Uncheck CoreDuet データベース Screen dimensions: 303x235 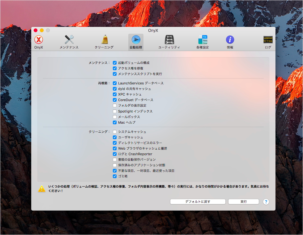point(115,100)
